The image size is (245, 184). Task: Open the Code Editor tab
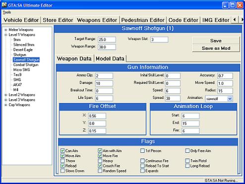click(x=183, y=20)
